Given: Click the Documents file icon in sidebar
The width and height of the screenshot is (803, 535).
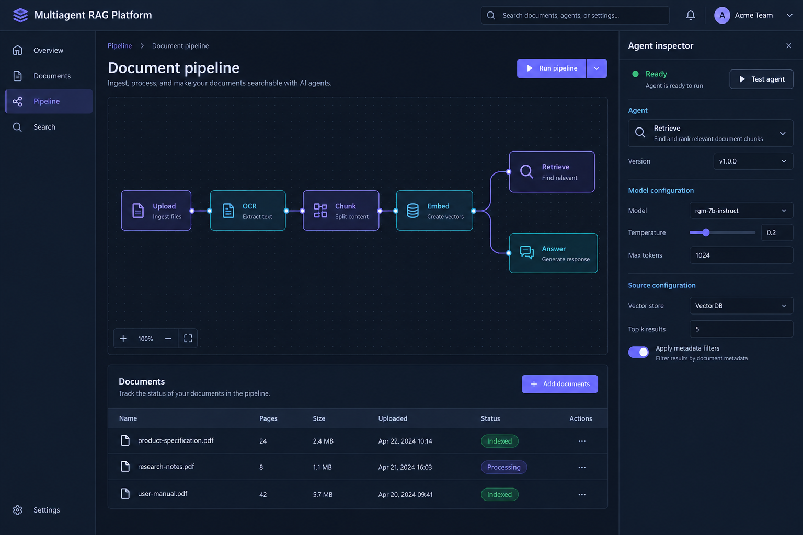Looking at the screenshot, I should click(18, 76).
